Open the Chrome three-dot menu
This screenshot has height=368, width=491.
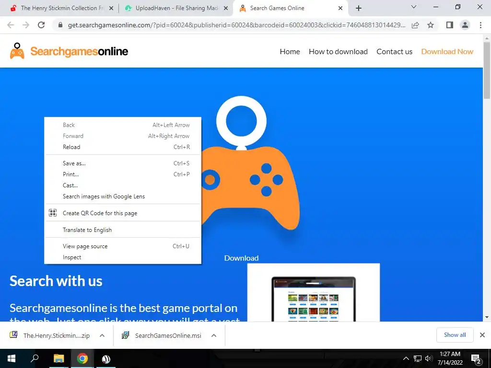pyautogui.click(x=480, y=25)
